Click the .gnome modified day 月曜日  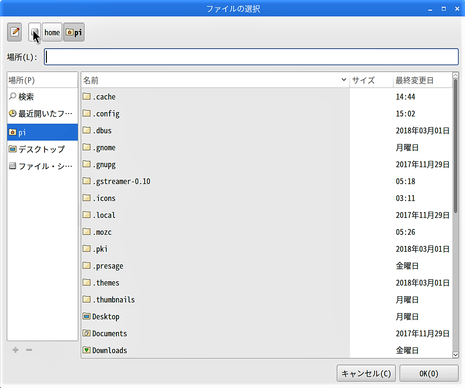pos(407,147)
